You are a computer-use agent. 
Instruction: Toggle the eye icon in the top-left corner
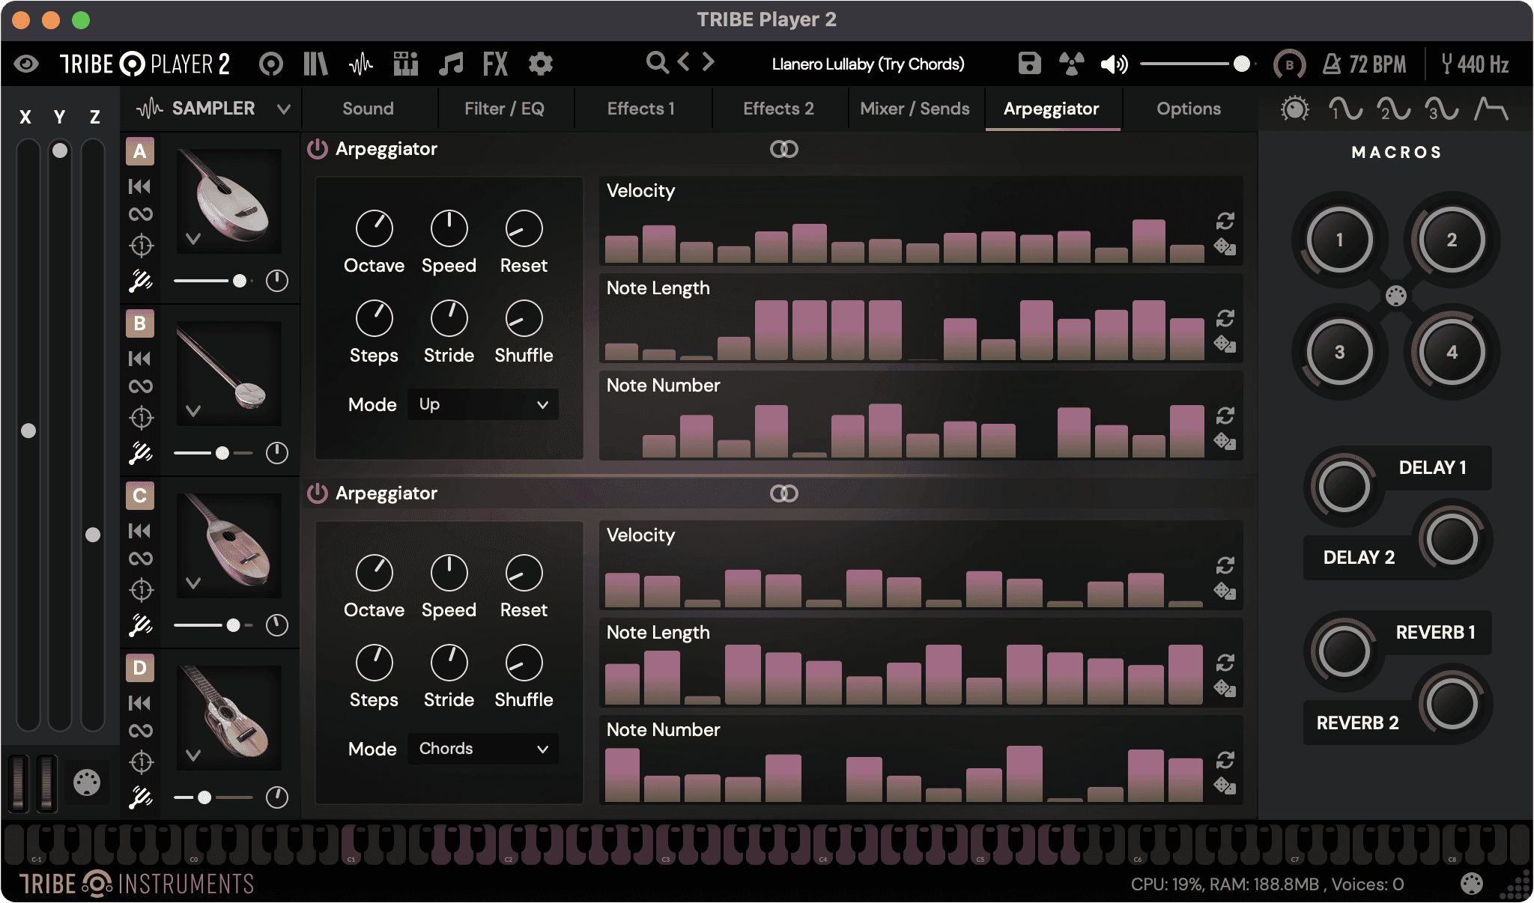tap(27, 64)
